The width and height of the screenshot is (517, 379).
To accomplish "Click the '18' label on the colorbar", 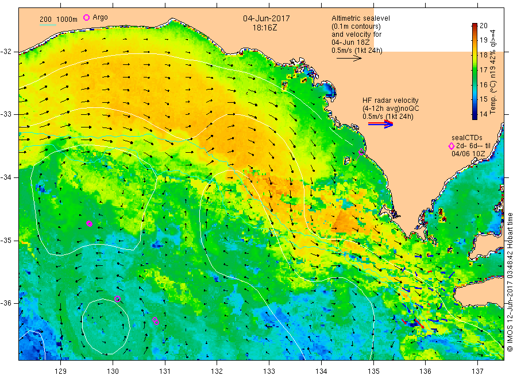I will [484, 55].
